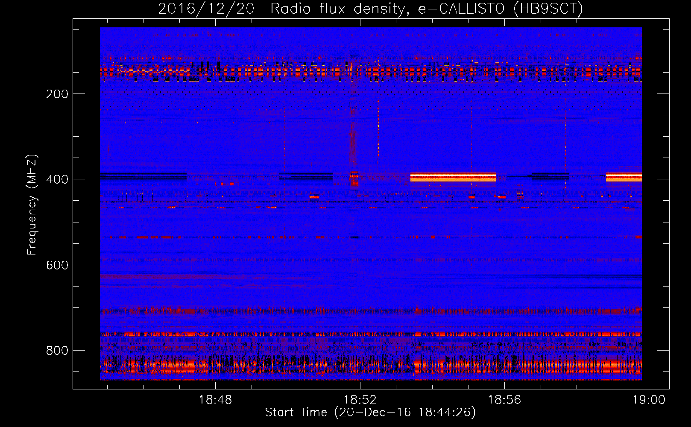Click the 800 frequency tick label

pyautogui.click(x=57, y=351)
